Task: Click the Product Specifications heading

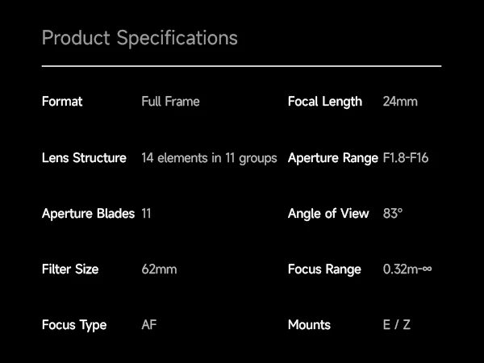Action: coord(140,38)
